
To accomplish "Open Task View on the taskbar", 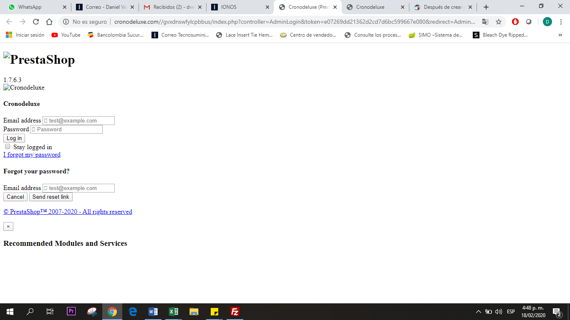I will pos(50,312).
